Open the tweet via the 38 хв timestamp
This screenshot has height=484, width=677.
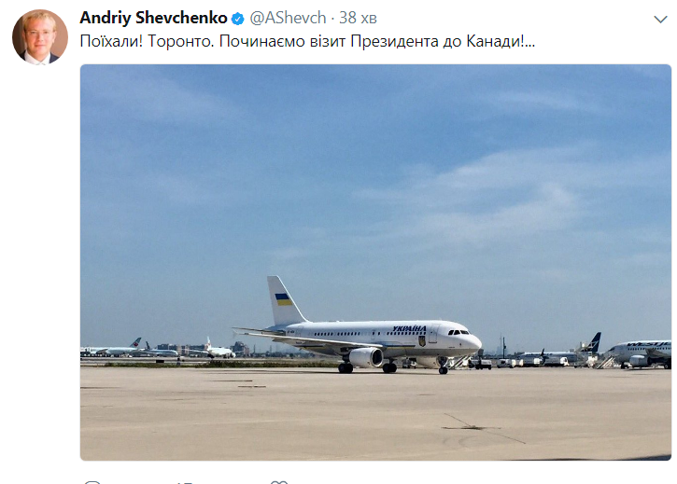[360, 19]
